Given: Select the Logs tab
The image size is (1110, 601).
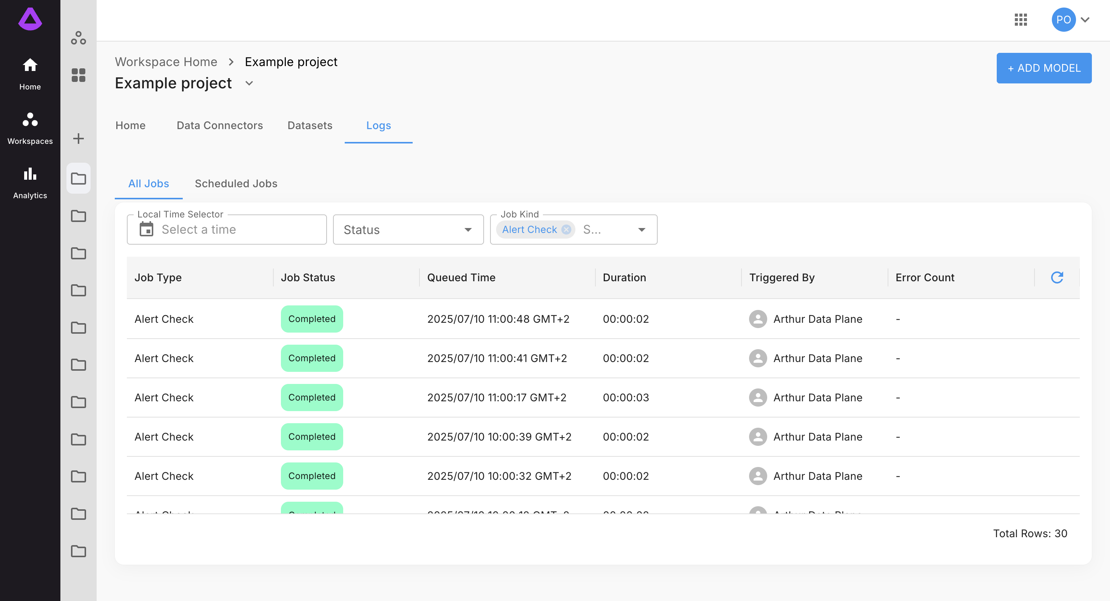Looking at the screenshot, I should [x=378, y=125].
